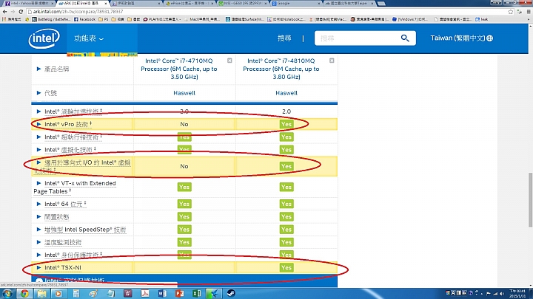Expand the 溫度監測技術 row triangle

(38, 242)
